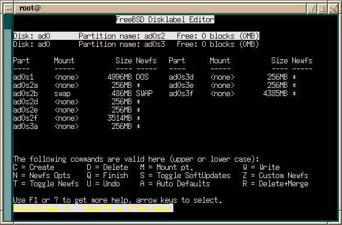Select the ad0s1 partition row
This screenshot has width=342, height=225.
pos(81,77)
